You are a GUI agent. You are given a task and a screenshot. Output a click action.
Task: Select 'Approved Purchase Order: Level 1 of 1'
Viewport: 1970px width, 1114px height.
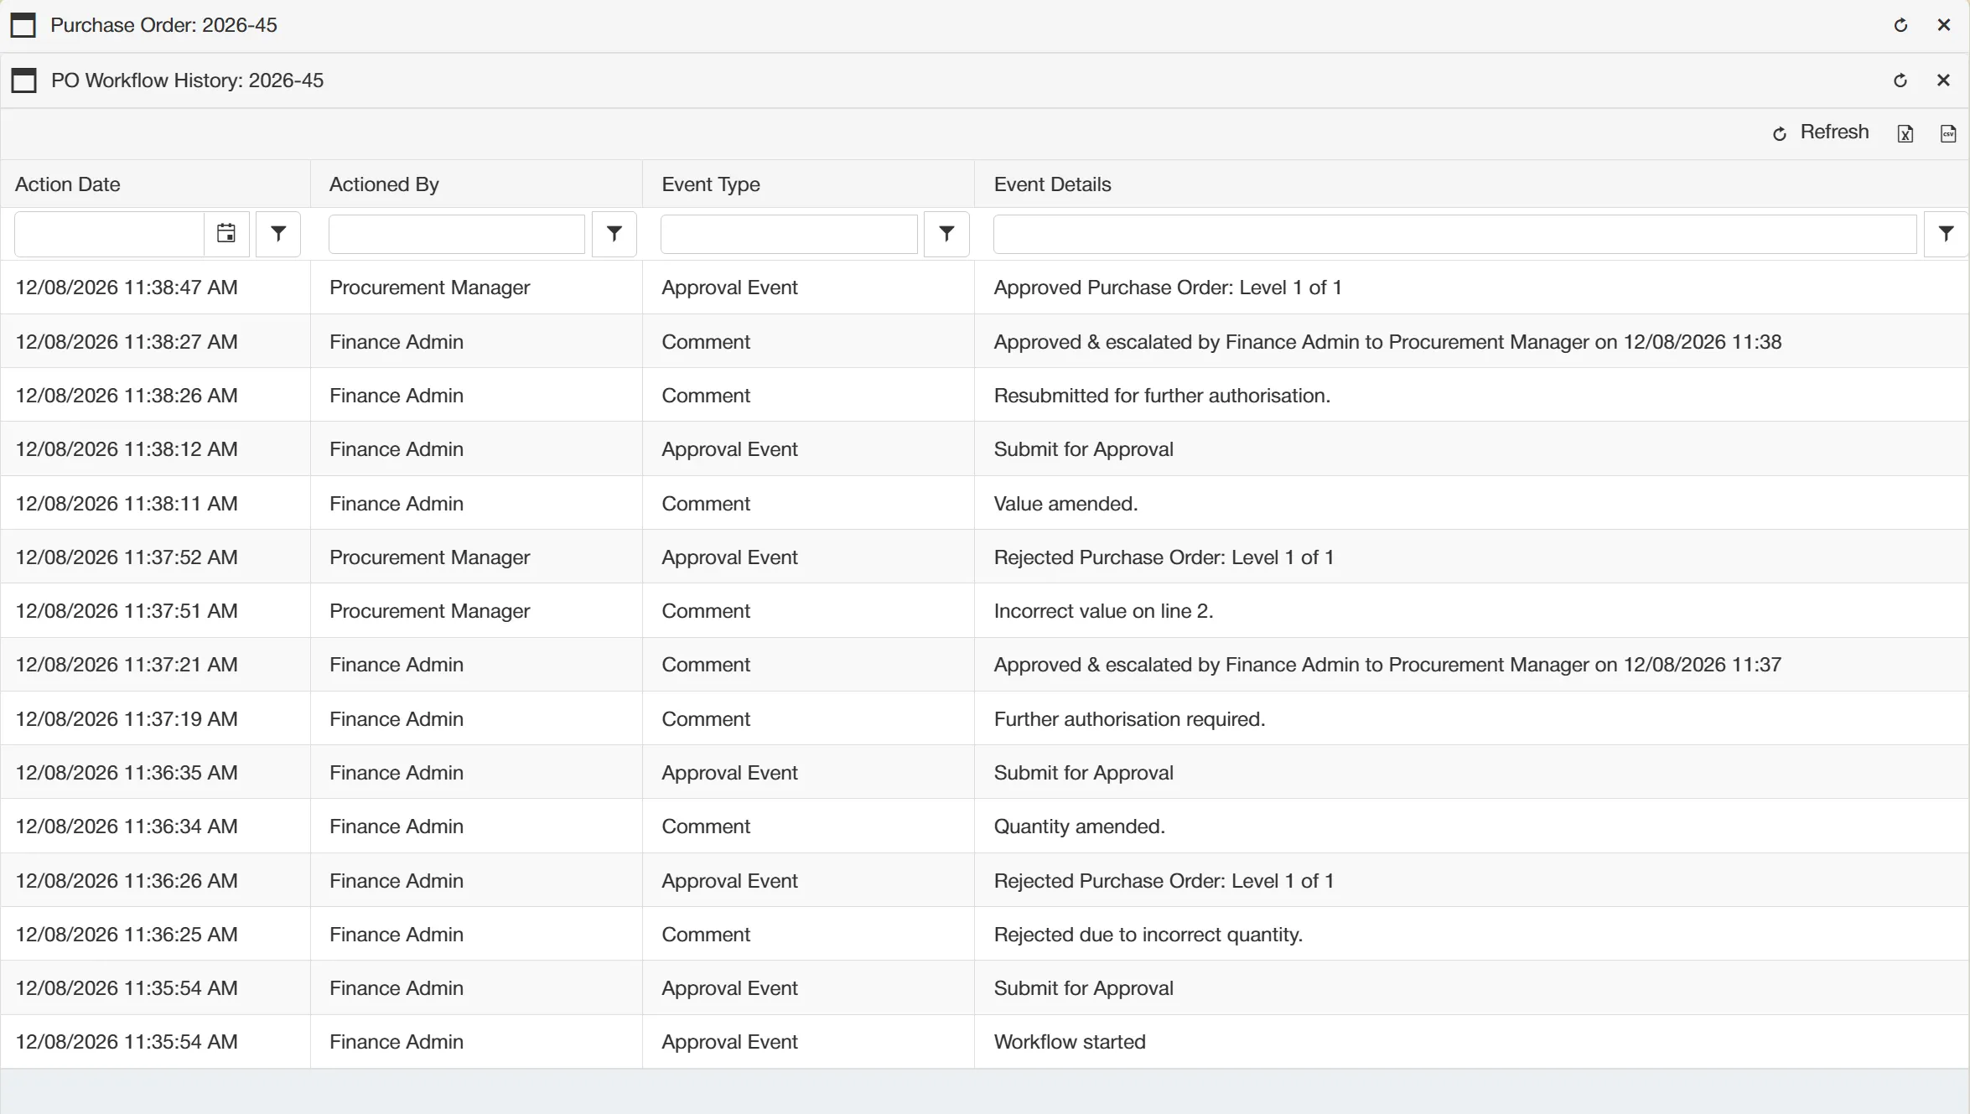click(1471, 288)
